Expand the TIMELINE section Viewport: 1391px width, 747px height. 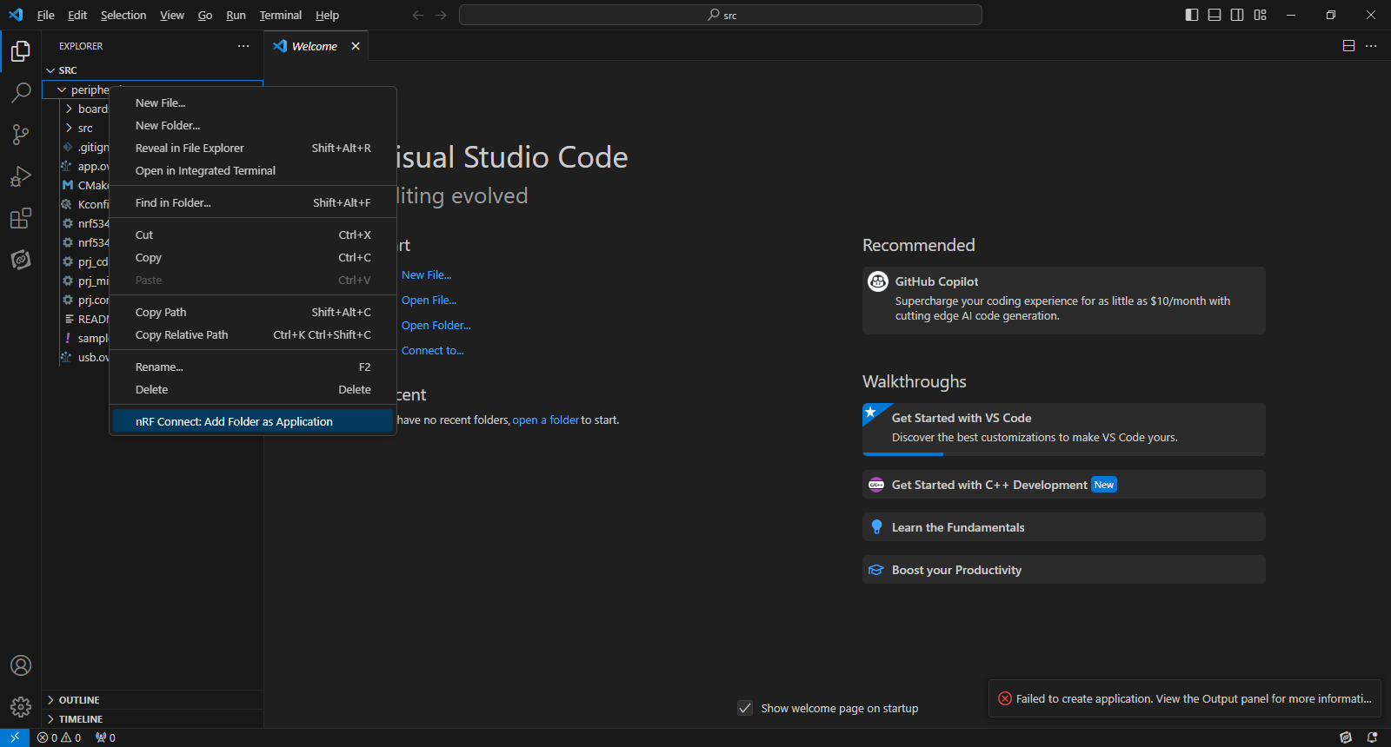81,719
